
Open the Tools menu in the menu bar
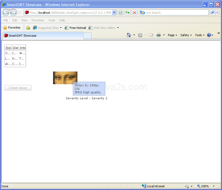click(52, 20)
